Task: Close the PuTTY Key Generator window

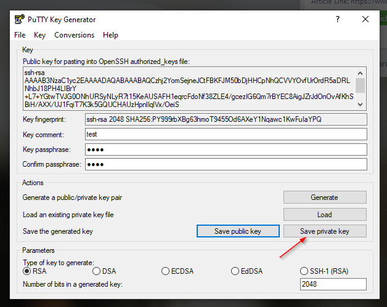Action: (x=365, y=19)
